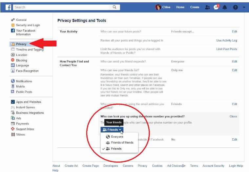Open the Messenger icon with notification badge
The width and height of the screenshot is (249, 172).
tap(216, 7)
